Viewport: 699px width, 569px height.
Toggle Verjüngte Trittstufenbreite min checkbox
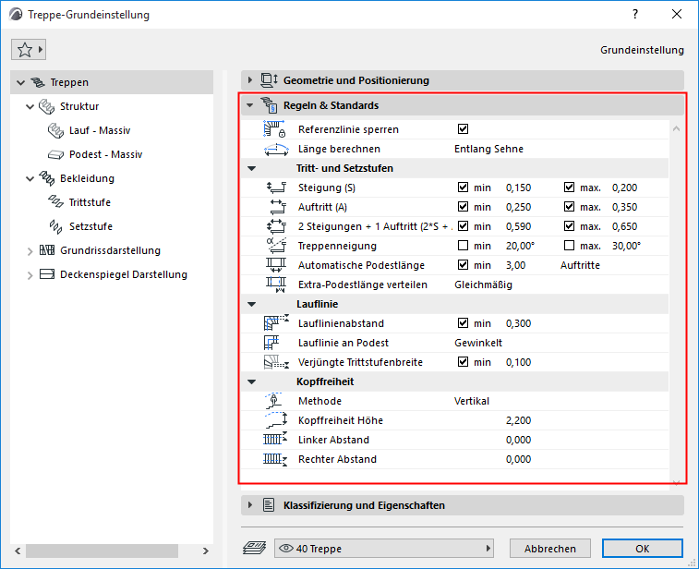coord(464,362)
